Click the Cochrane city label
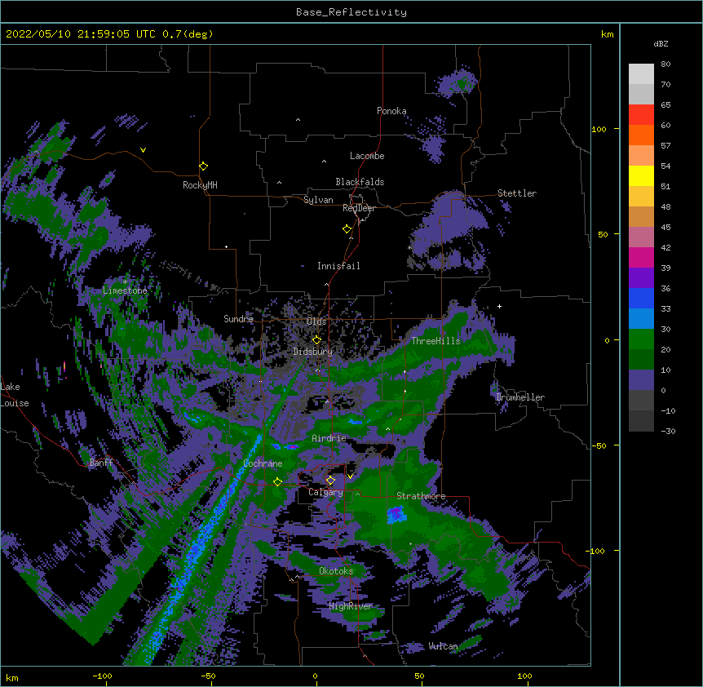 point(263,463)
